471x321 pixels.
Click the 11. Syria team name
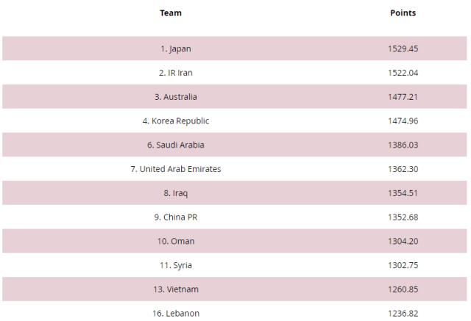tap(176, 265)
